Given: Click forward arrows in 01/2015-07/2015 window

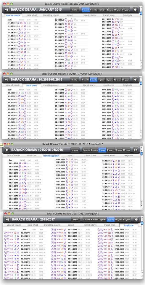Looking at the screenshot, I should pos(135,80).
